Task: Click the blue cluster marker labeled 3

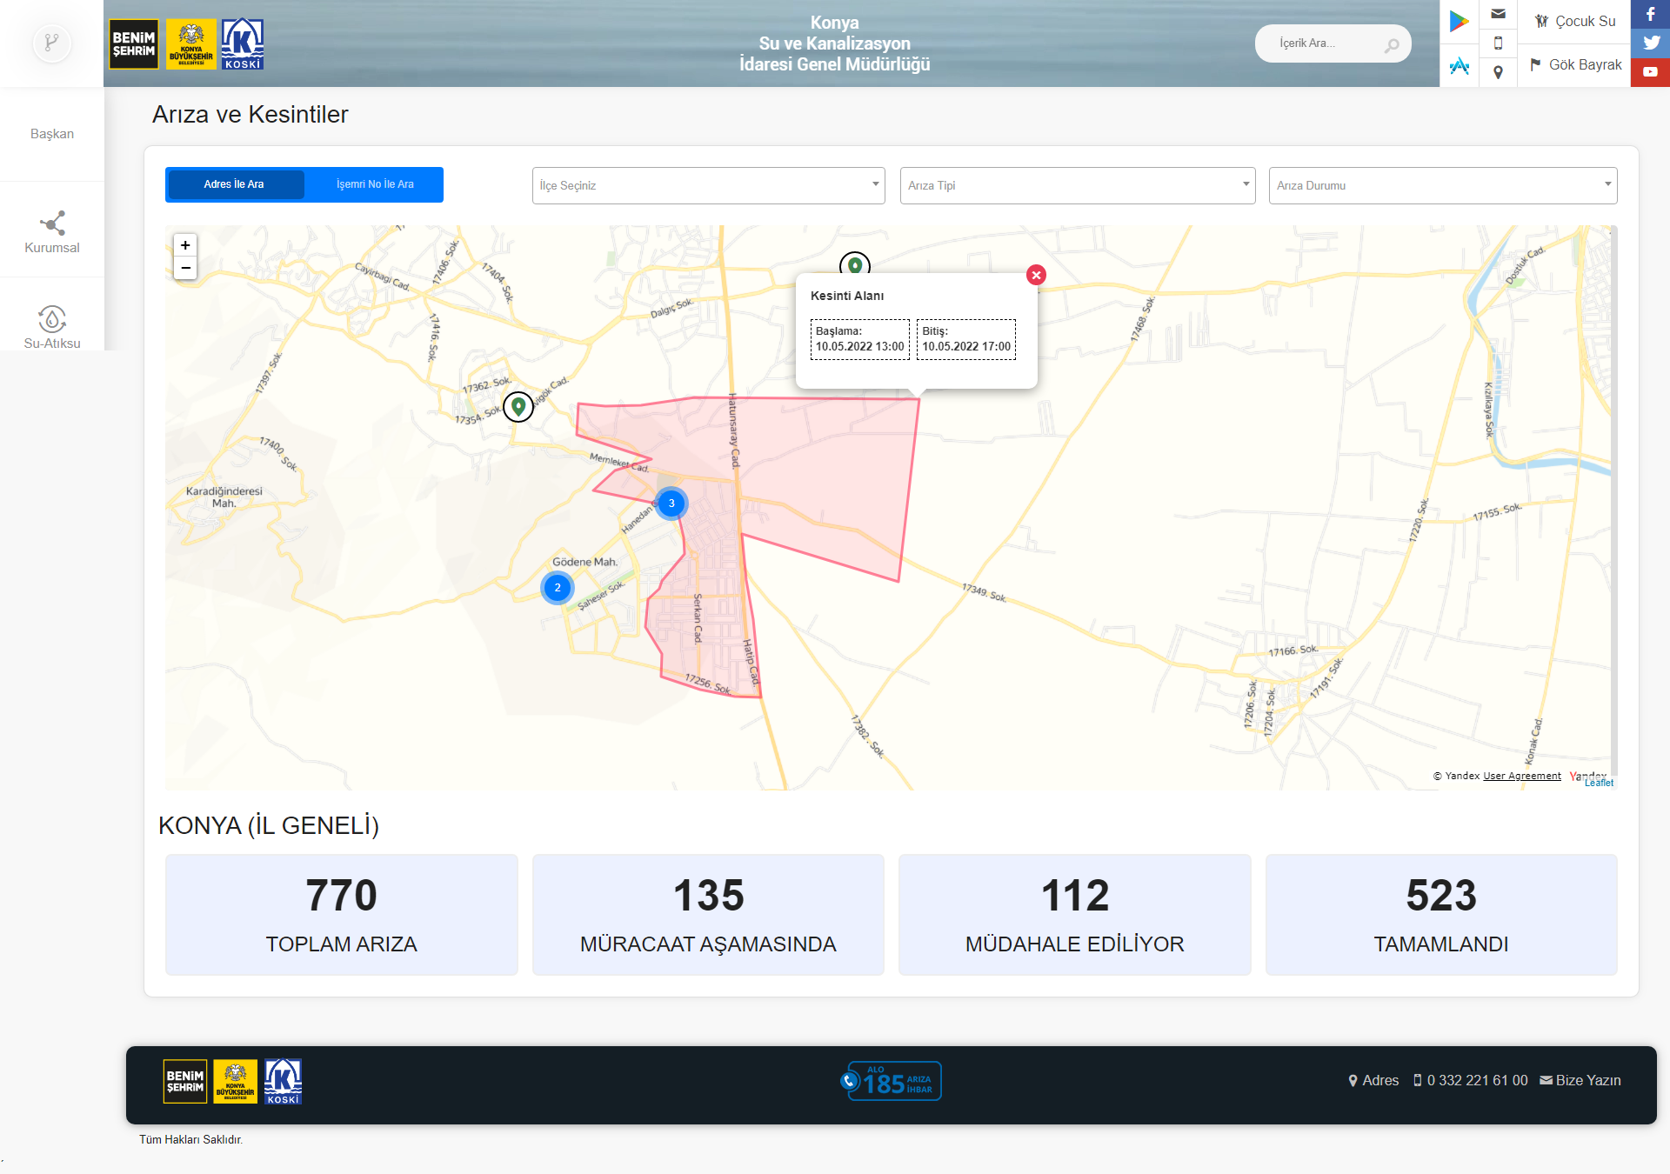Action: [x=671, y=504]
